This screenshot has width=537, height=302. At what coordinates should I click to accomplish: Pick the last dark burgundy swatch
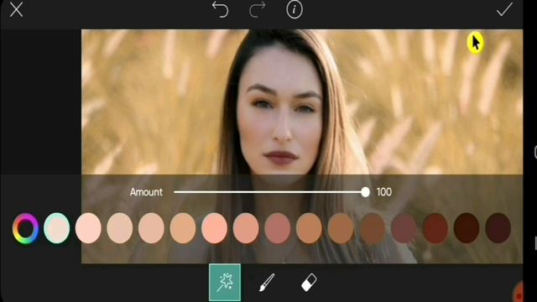tap(498, 228)
